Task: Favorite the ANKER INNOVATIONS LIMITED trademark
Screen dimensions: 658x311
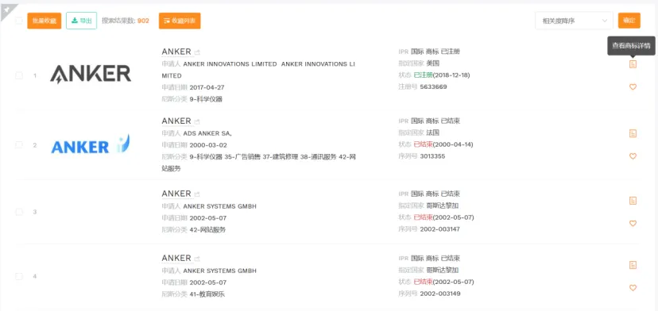Action: (633, 86)
